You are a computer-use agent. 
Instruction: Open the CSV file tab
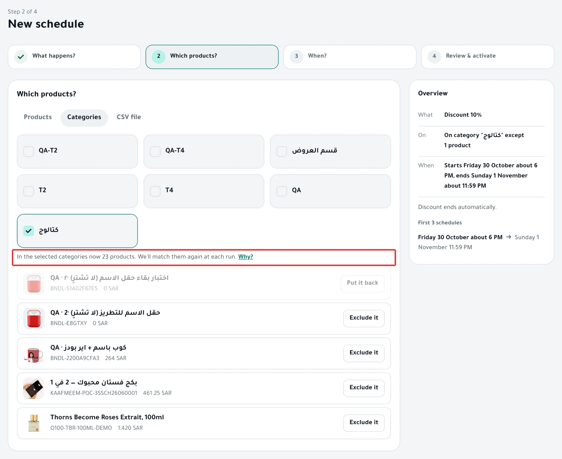(129, 117)
